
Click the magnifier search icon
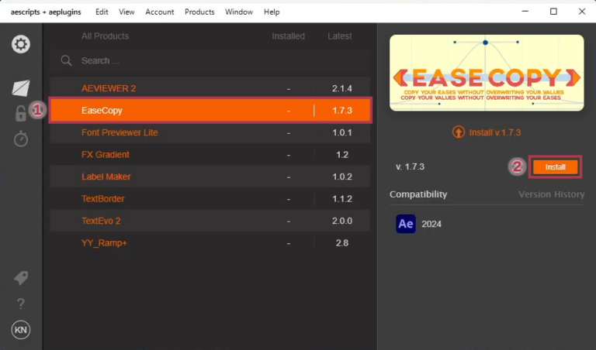(x=67, y=60)
